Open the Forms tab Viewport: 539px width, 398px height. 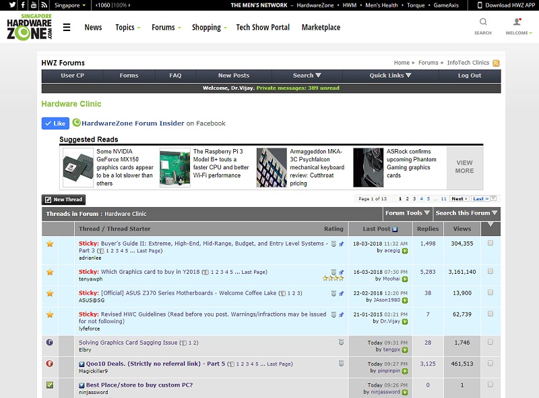[x=129, y=76]
